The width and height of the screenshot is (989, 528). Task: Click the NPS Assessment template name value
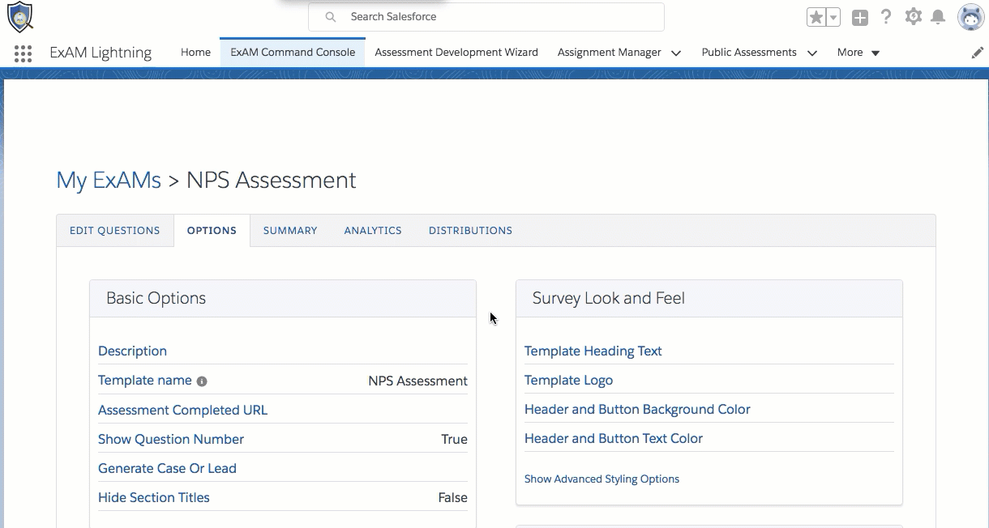click(417, 381)
